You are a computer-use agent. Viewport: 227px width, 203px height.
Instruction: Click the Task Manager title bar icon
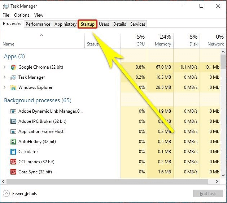6,6
